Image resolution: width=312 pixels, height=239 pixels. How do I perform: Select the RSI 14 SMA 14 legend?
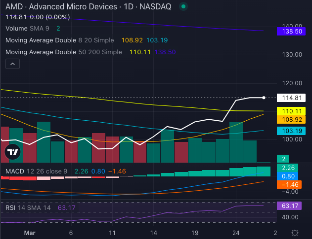[x=29, y=208]
